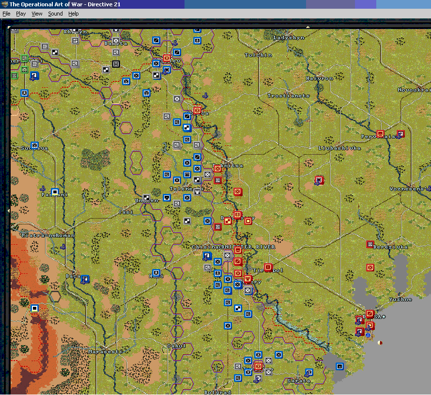Click the Trostianets city label
The height and width of the screenshot is (395, 431).
(x=289, y=96)
